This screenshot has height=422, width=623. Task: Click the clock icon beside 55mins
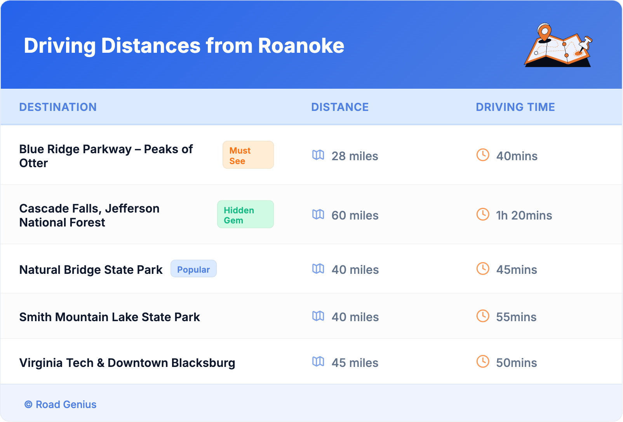(x=483, y=316)
